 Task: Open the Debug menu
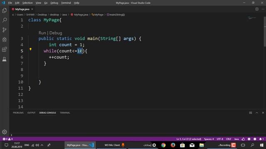(x=54, y=3)
